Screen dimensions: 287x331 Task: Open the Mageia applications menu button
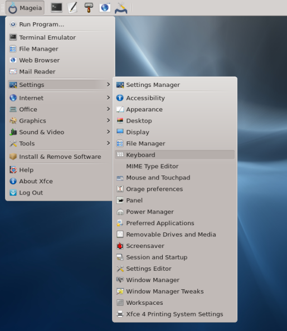(x=25, y=8)
